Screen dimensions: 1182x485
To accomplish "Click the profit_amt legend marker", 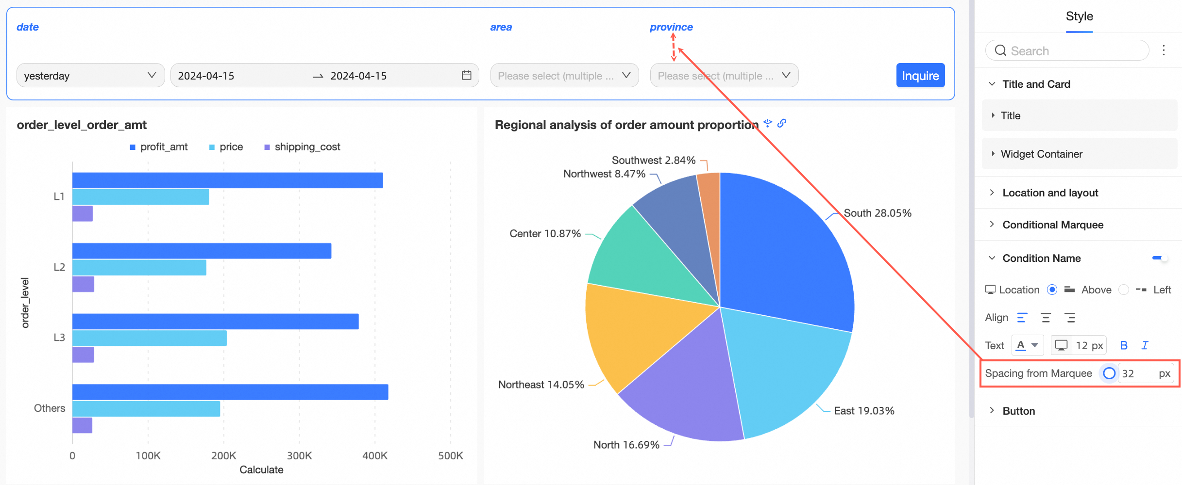I will (133, 147).
